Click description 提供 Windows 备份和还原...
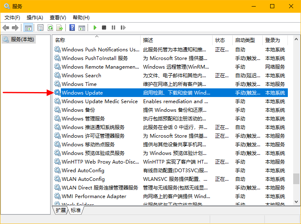301x224 pixels. [x=175, y=110]
